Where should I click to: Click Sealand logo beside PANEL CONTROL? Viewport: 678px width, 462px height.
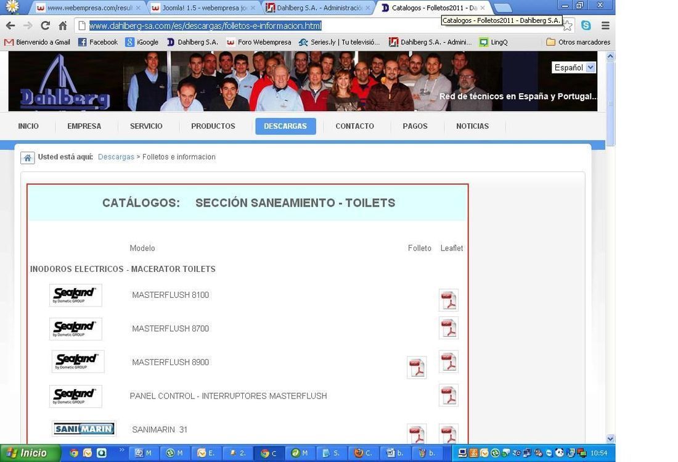coord(76,396)
